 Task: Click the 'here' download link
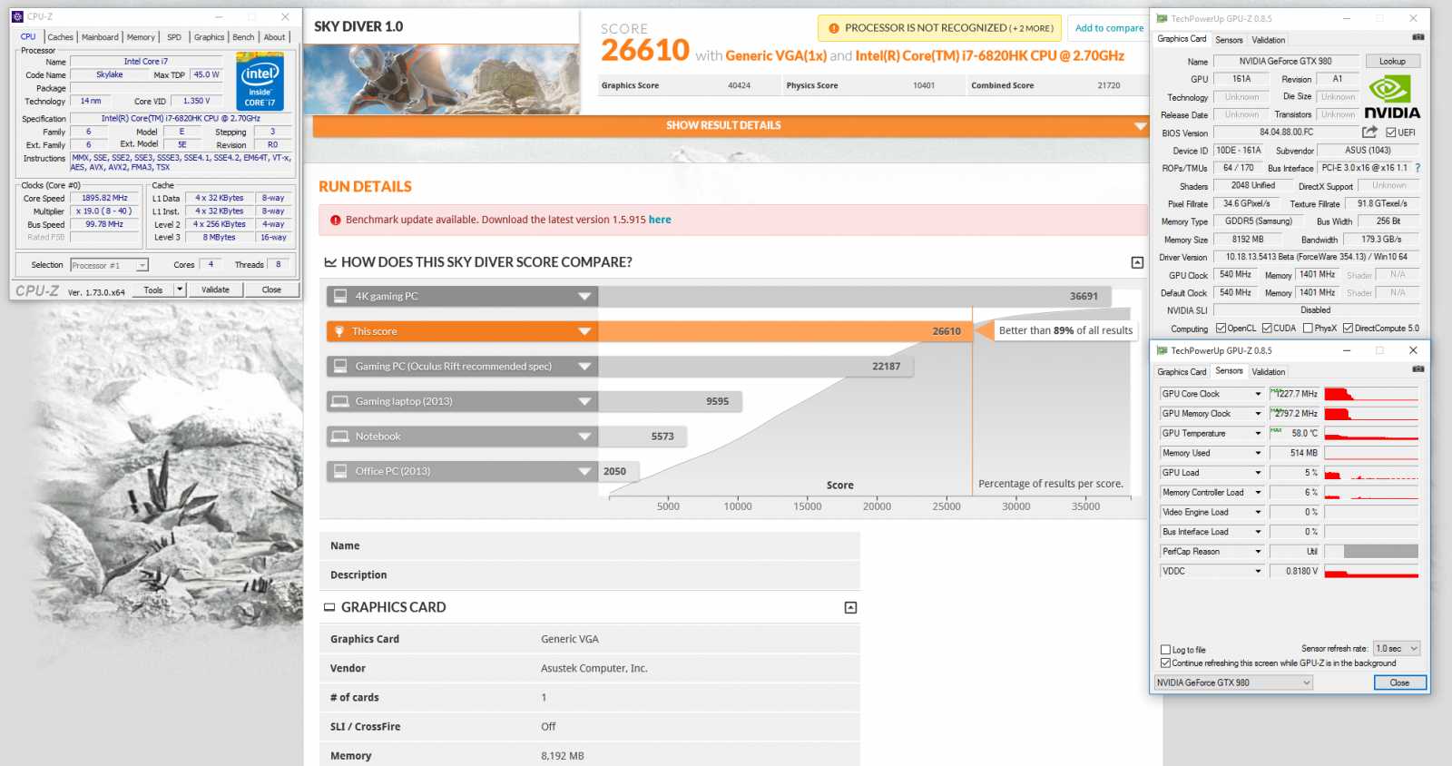click(x=660, y=220)
